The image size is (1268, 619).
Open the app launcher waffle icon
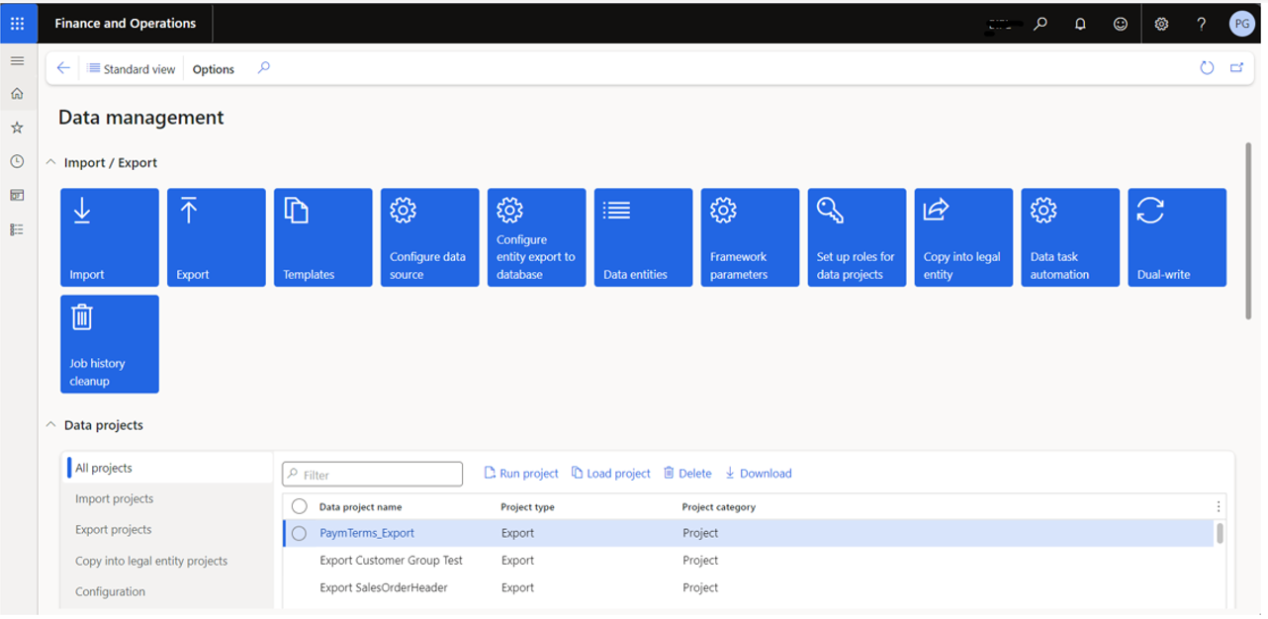pyautogui.click(x=18, y=23)
